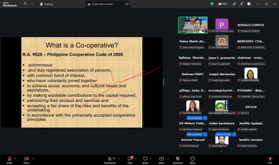Open the Participants panel
The image size is (279, 165).
point(110,159)
